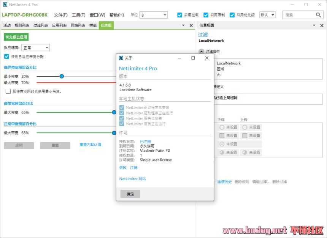Click the minus-circle priority rule icon
Viewport: 327px width, 238px height.
[222, 144]
